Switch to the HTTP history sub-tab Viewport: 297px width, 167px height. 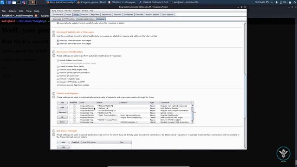click(x=69, y=19)
